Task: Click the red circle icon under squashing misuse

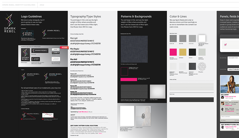Action: tap(22, 119)
